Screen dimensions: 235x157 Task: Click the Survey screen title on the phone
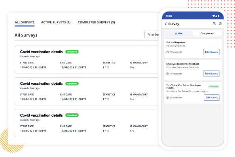pos(174,24)
